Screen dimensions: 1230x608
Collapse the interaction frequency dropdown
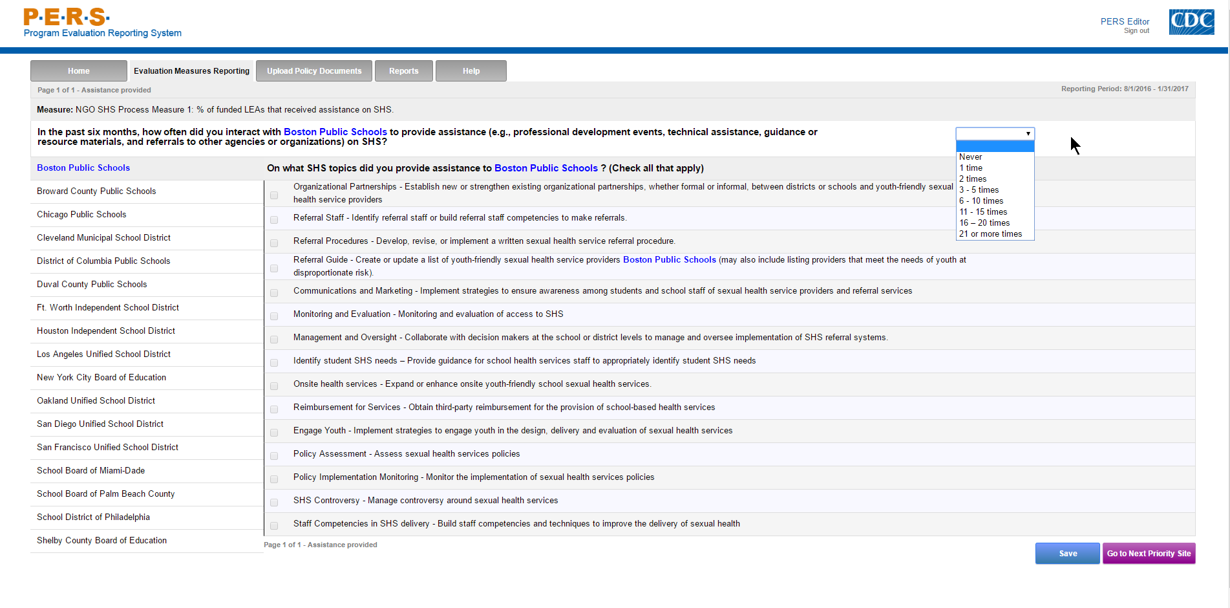(x=995, y=134)
